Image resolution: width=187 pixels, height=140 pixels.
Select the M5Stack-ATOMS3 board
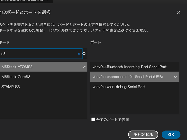tap(44, 67)
